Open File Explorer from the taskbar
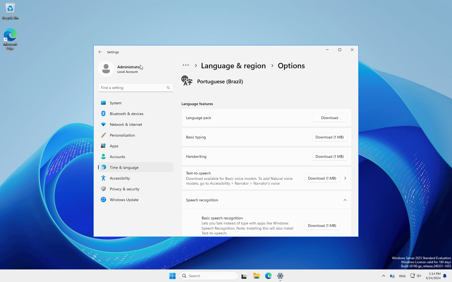Viewport: 452px width, 282px height. point(256,276)
